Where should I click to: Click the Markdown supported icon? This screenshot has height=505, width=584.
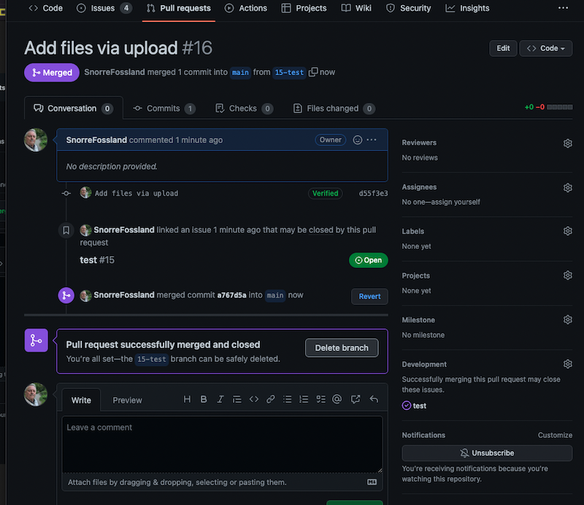(372, 482)
